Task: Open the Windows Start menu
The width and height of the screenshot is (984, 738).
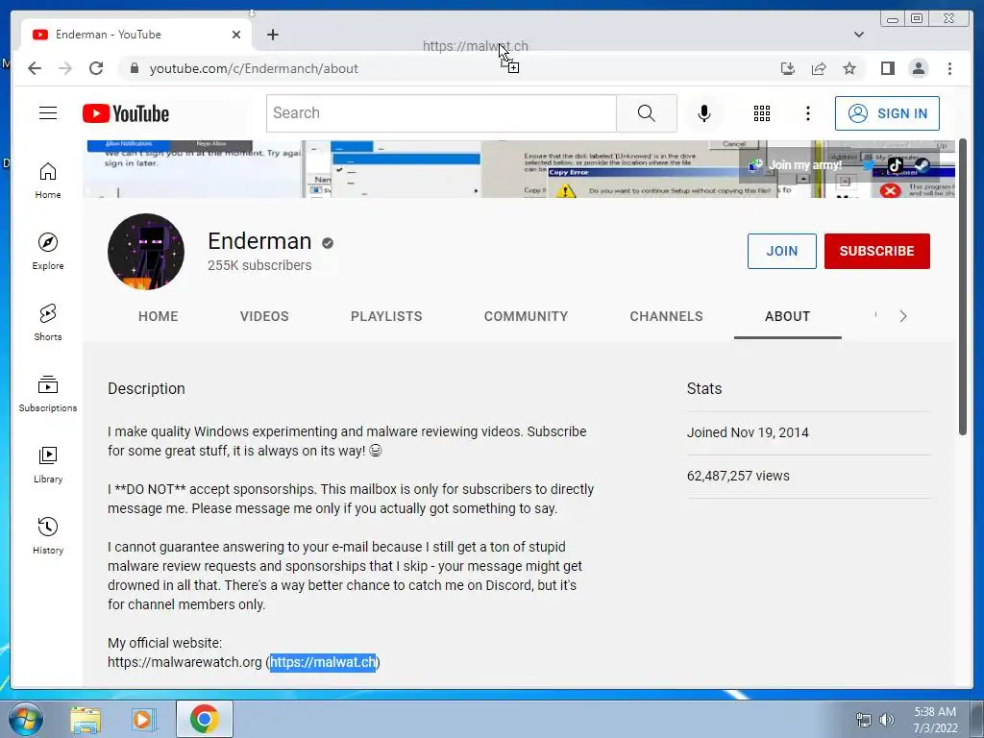Action: click(x=26, y=719)
